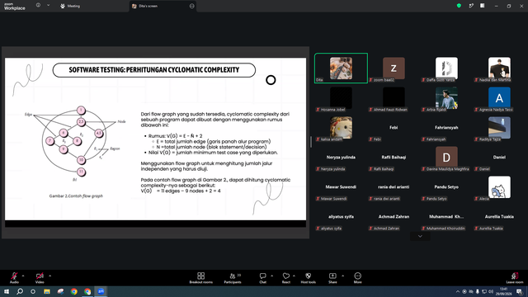The width and height of the screenshot is (528, 297).
Task: Expand the React options arrow
Action: click(294, 276)
